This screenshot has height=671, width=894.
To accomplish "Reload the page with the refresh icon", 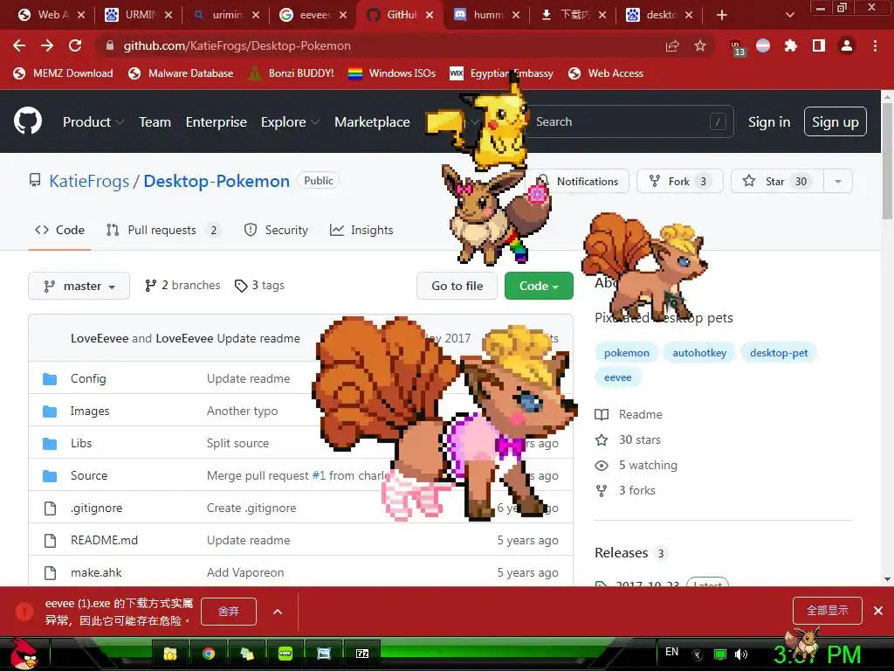I will point(75,45).
